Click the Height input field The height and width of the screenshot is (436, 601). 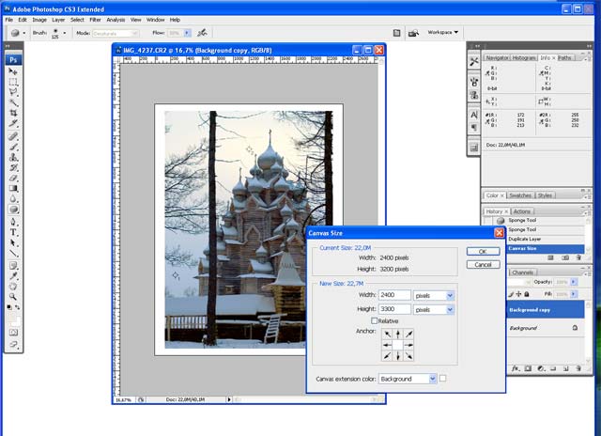395,309
